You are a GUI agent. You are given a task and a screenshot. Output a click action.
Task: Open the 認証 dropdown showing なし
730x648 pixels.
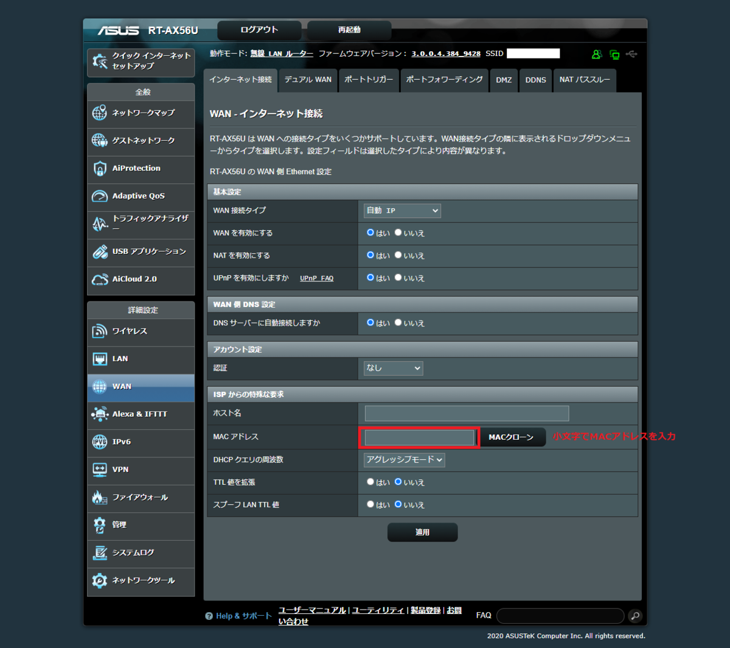point(393,368)
